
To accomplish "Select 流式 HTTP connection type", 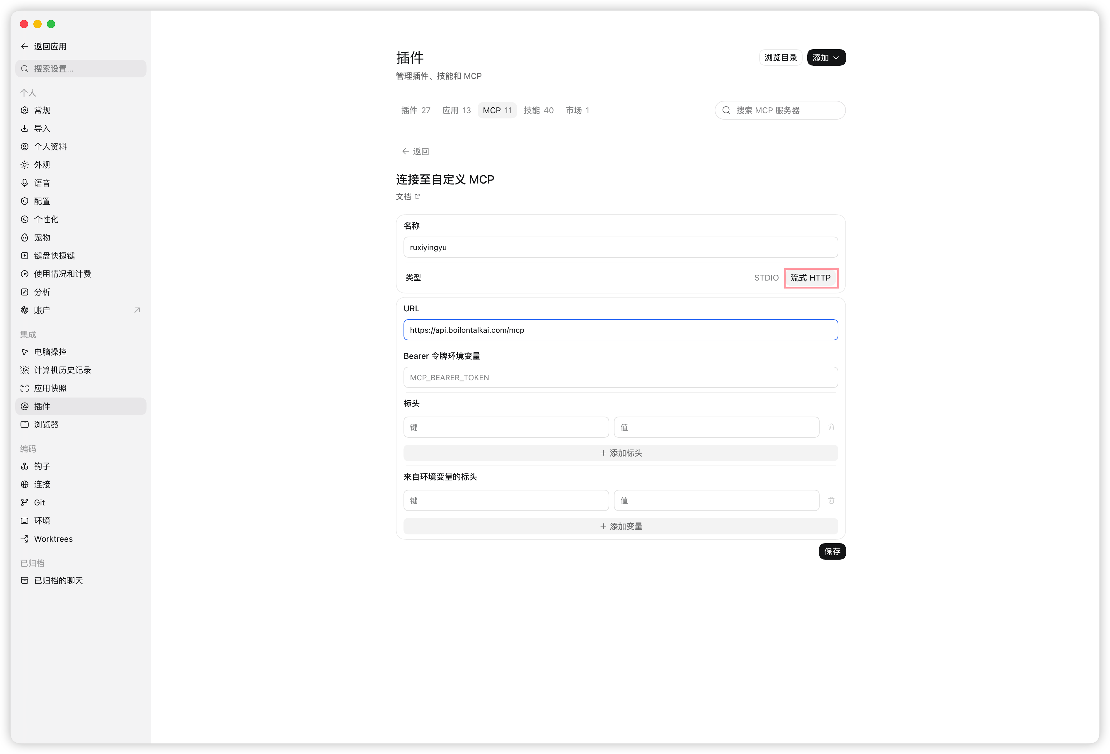I will pos(811,278).
